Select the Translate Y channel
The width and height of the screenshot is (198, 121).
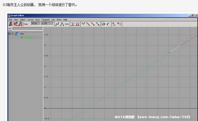[x=29, y=38]
